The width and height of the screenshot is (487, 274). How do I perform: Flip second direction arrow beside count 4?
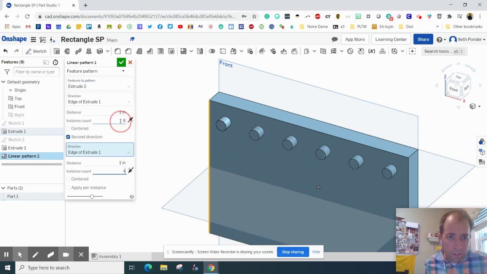point(130,171)
